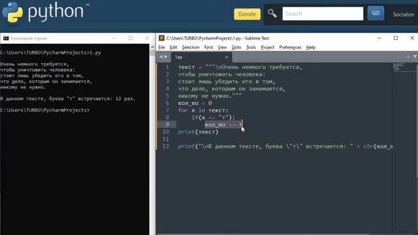Screen dimensions: 418x235
Task: Click the command prompt window icon
Action: click(x=6, y=39)
